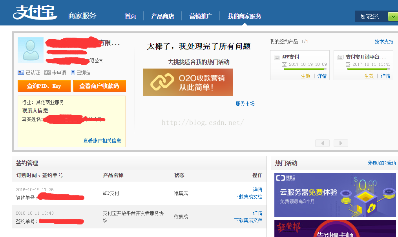Click the 阿里云 云服务器免费体验 banner

[x=335, y=195]
